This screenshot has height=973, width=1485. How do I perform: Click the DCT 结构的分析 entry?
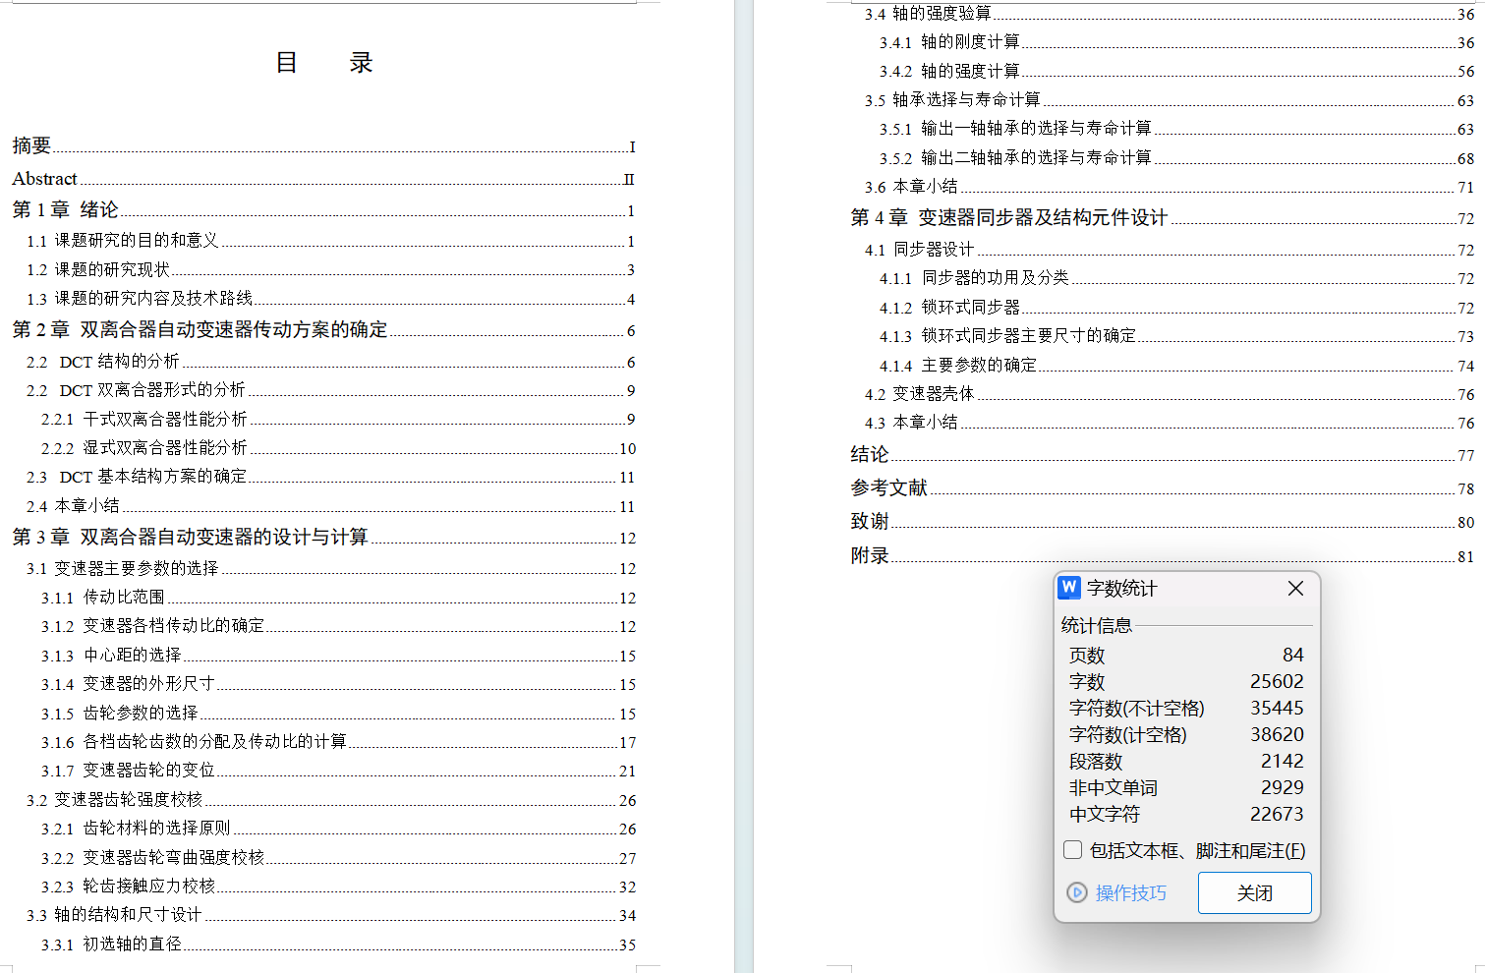(x=330, y=362)
